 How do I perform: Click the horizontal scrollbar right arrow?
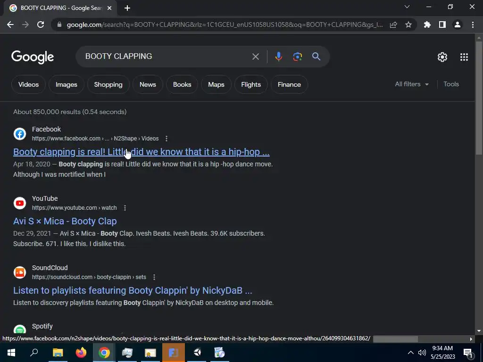click(471, 339)
